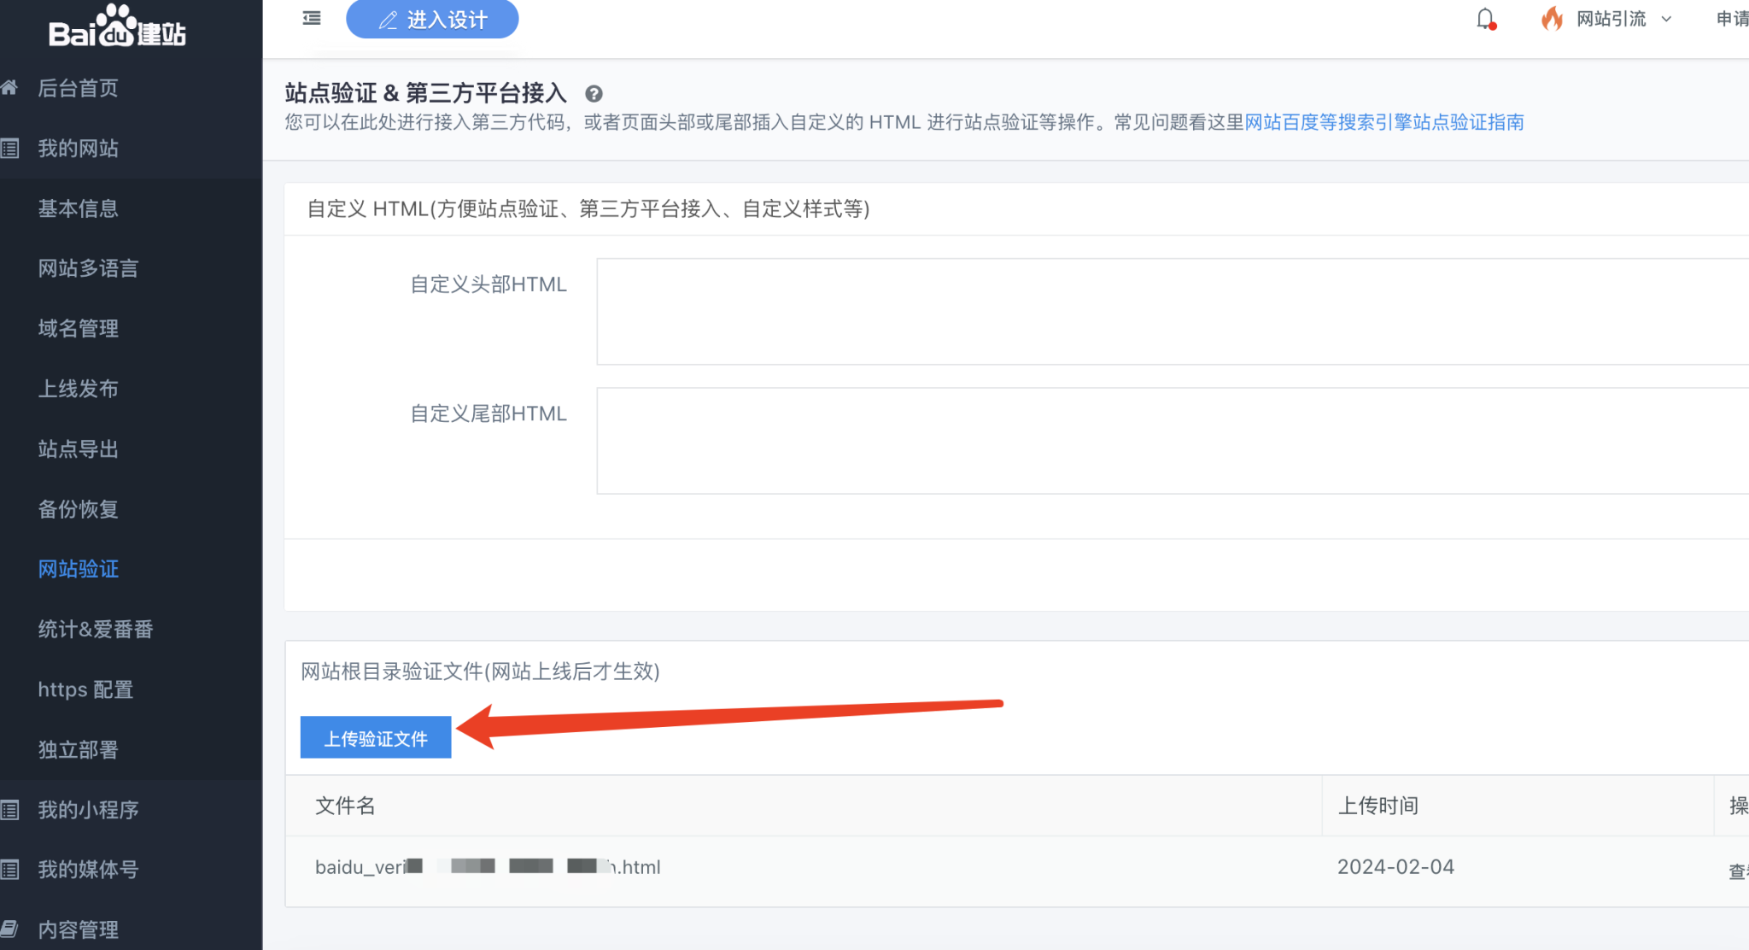Open notifications via the bell icon

[x=1486, y=19]
